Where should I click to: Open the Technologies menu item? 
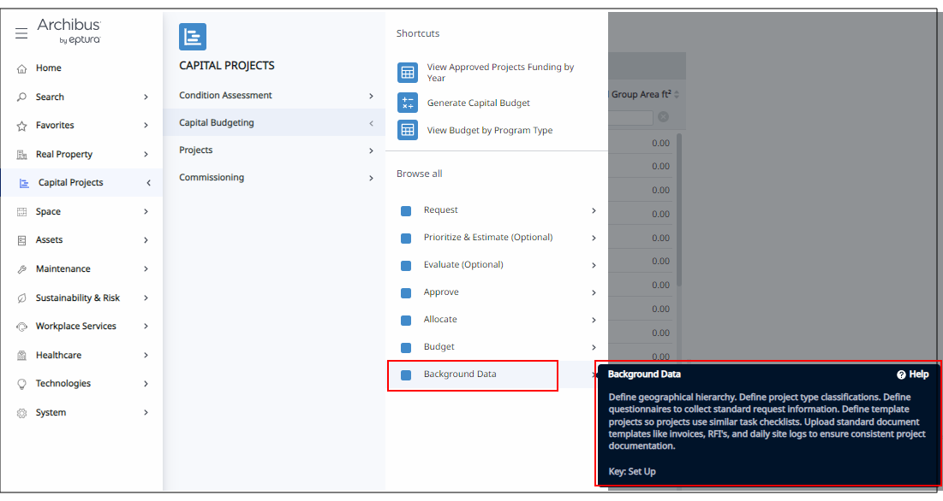point(63,383)
